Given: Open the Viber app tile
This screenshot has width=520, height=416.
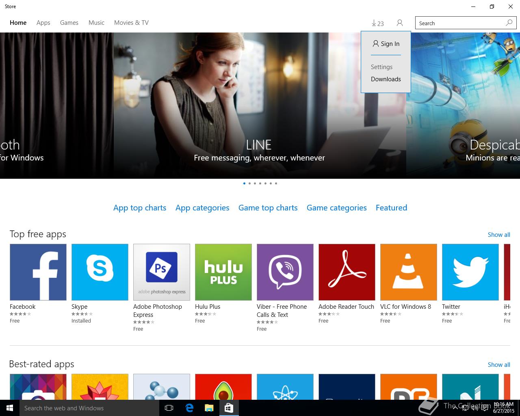Looking at the screenshot, I should 285,272.
